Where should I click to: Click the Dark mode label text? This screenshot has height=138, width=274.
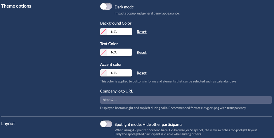(x=124, y=7)
